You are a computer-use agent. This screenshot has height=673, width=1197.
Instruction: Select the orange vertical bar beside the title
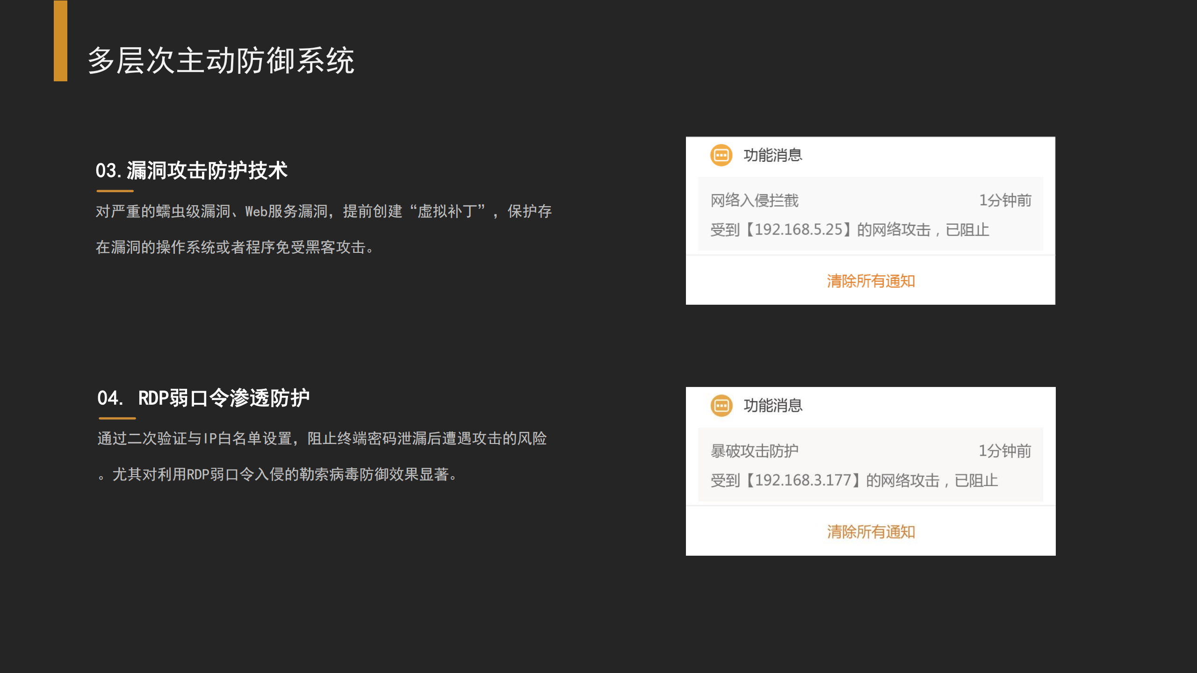60,41
